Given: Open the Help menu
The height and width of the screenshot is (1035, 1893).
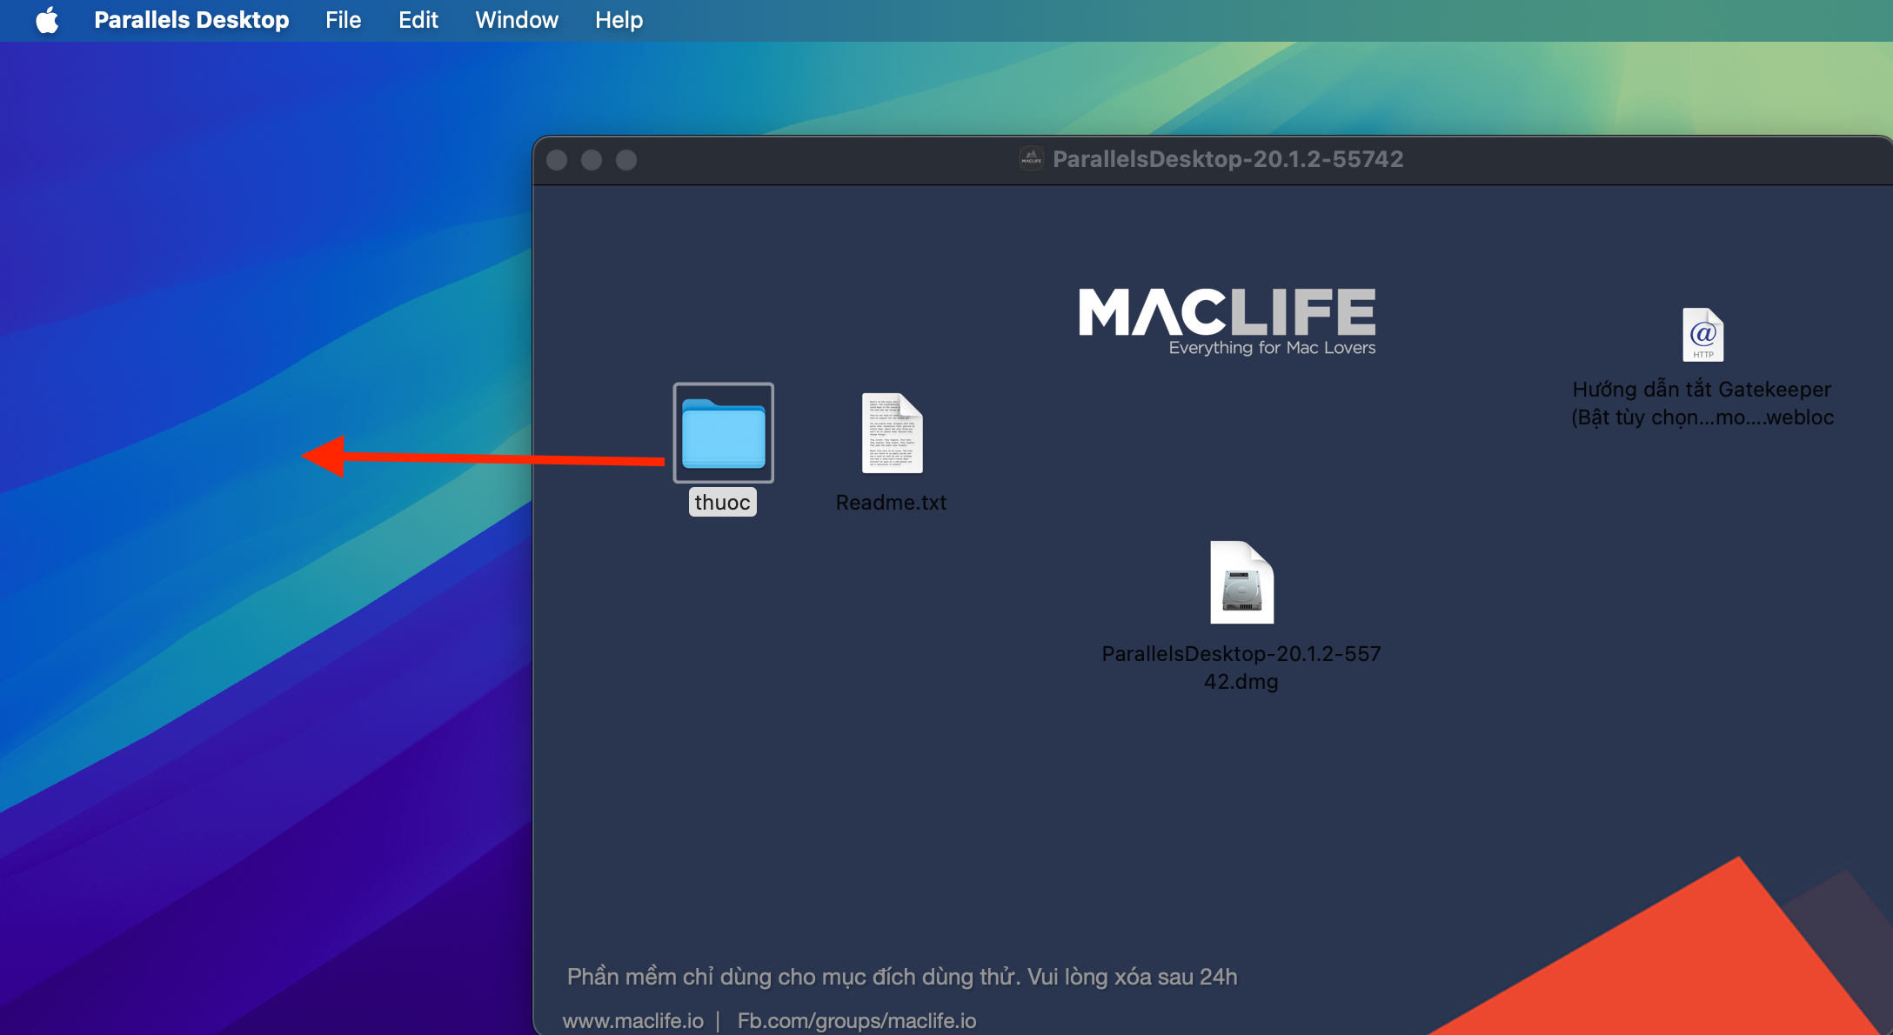Looking at the screenshot, I should coord(619,19).
